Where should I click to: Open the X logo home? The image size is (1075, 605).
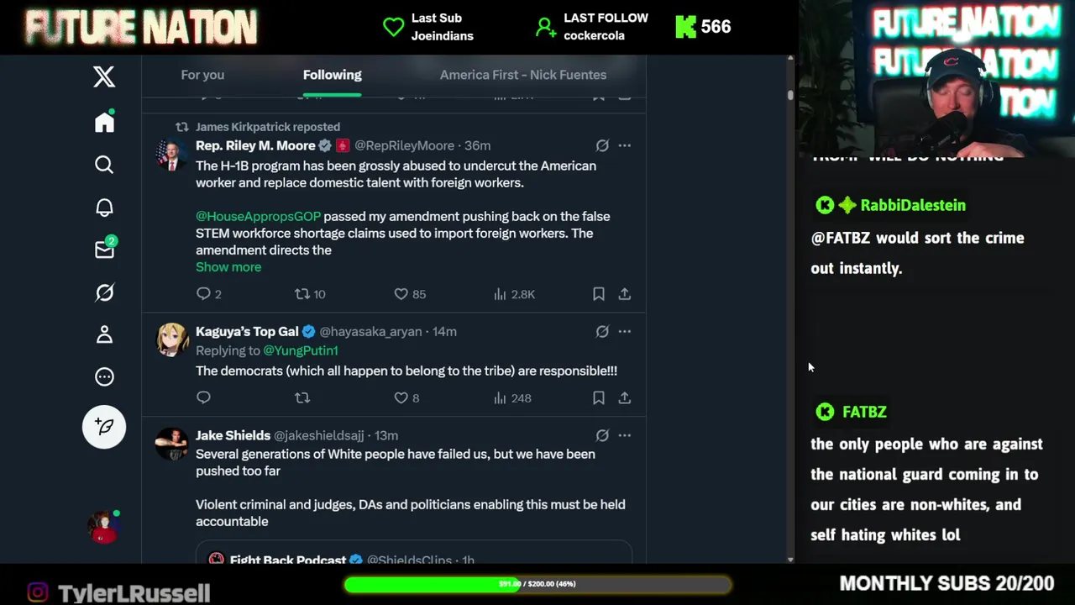coord(104,76)
